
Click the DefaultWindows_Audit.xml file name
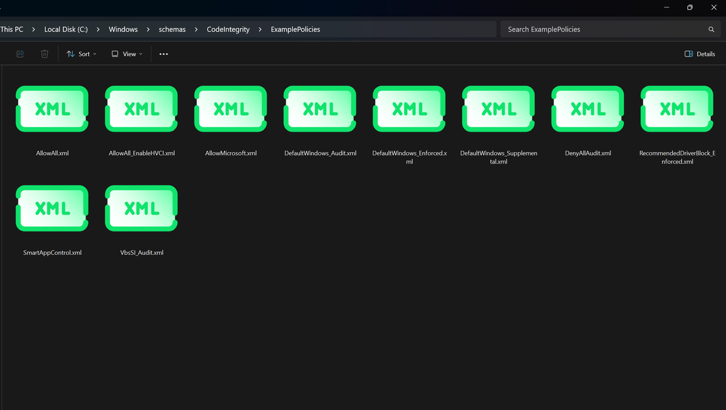click(320, 153)
